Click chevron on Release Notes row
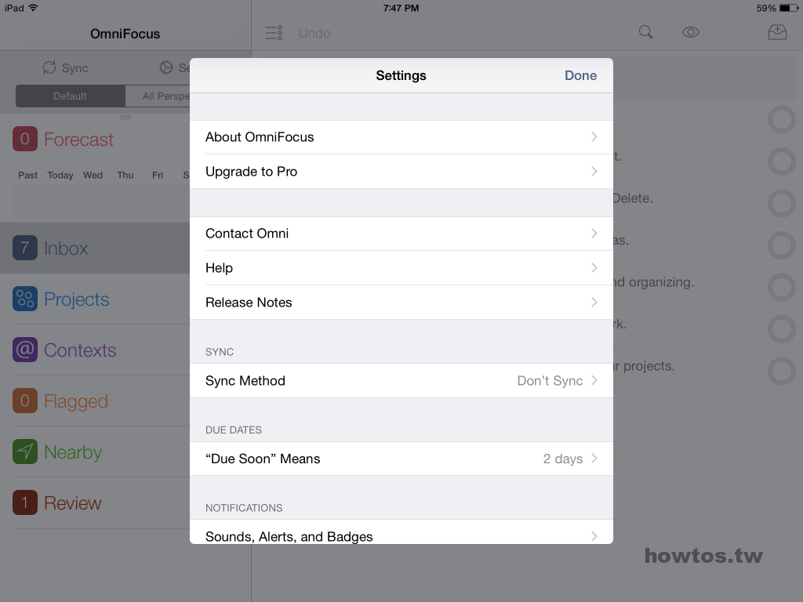The height and width of the screenshot is (602, 803). coord(594,302)
